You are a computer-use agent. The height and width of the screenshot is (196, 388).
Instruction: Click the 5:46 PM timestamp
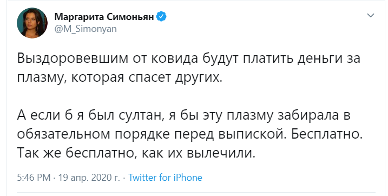pyautogui.click(x=34, y=178)
